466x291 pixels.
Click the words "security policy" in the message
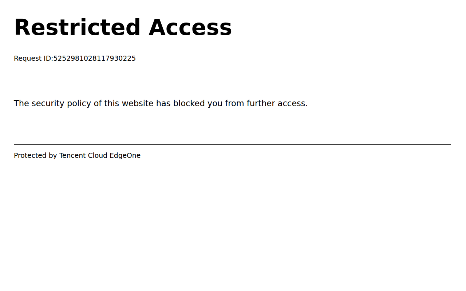pyautogui.click(x=62, y=104)
